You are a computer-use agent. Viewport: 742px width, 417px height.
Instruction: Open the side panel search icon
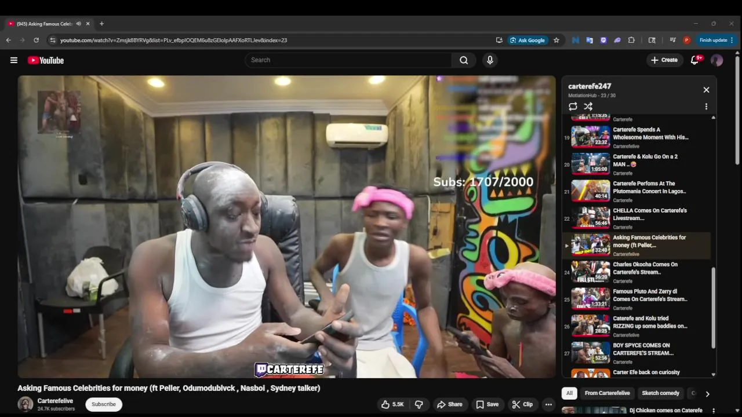click(x=652, y=40)
